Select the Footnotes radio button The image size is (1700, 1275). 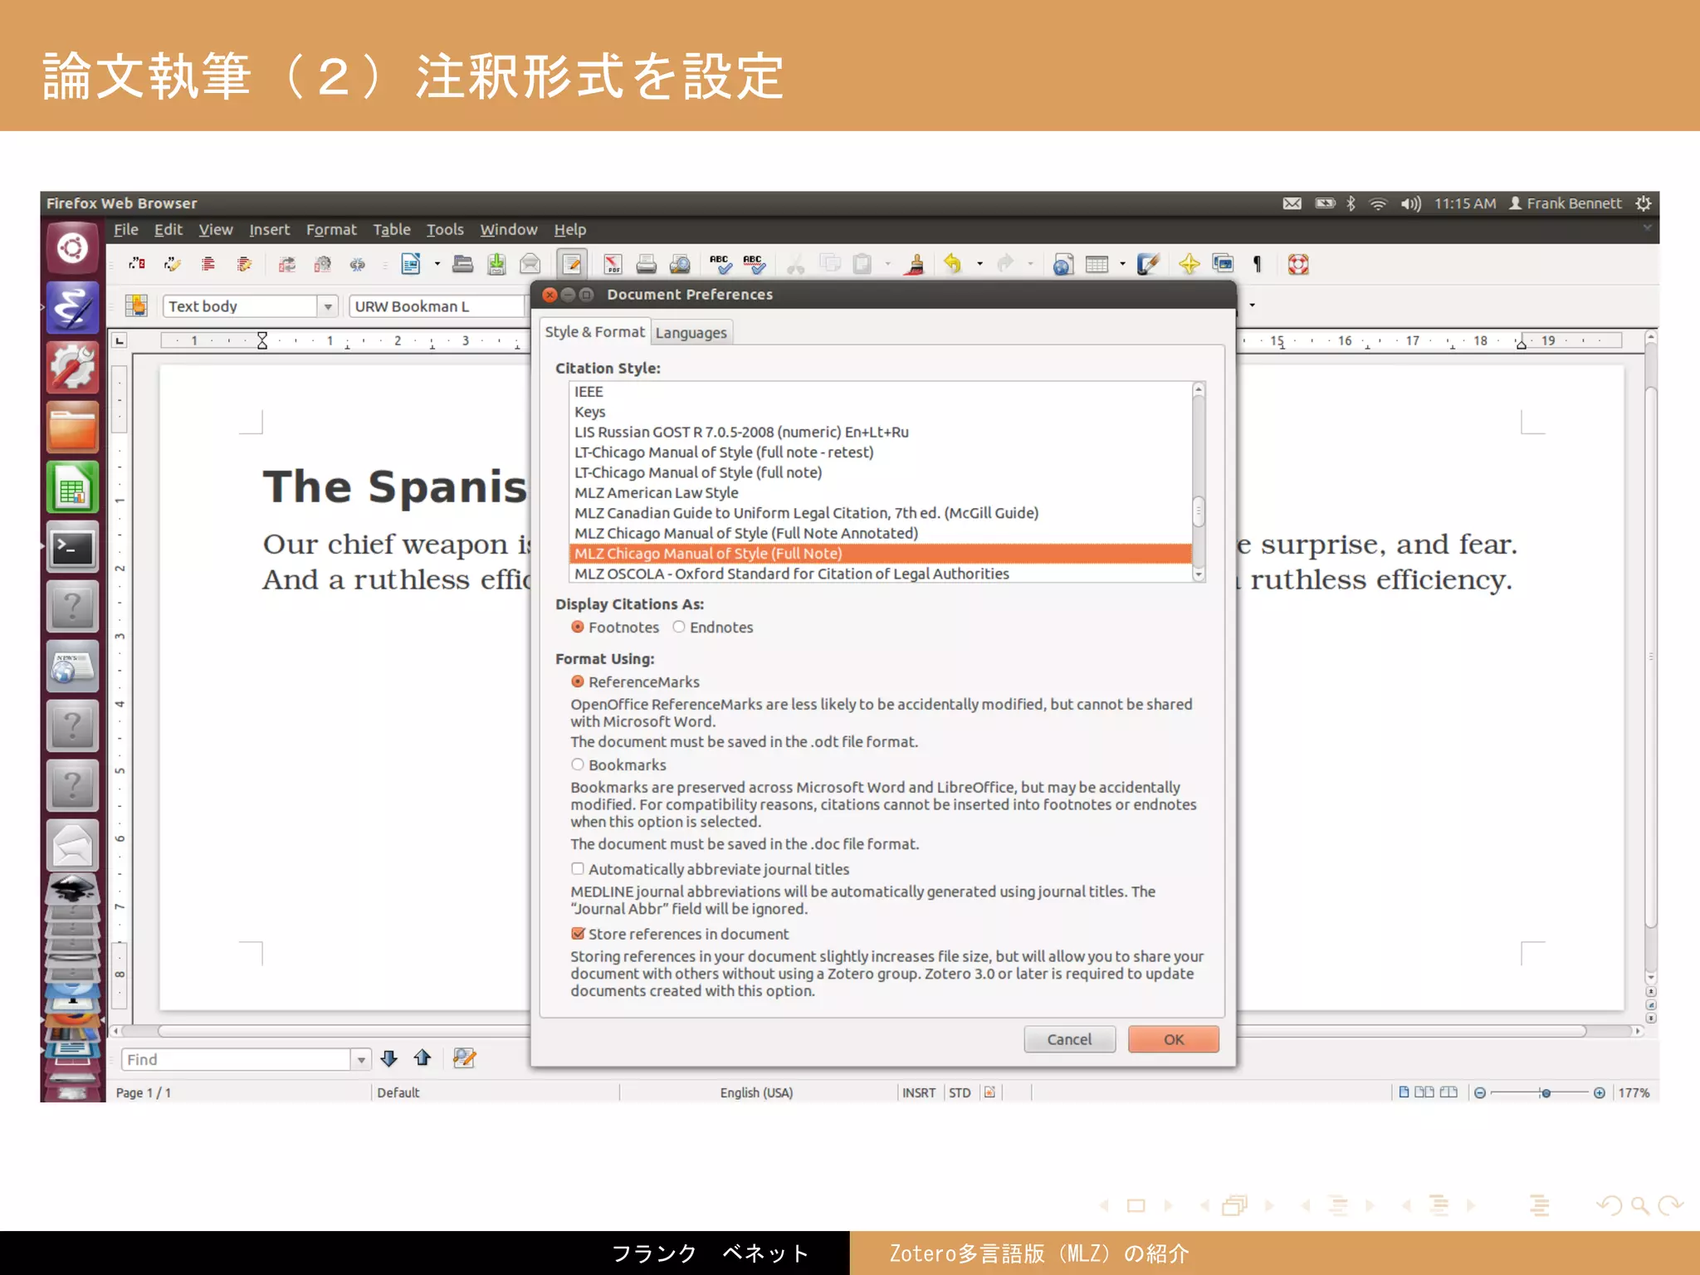[x=578, y=627]
